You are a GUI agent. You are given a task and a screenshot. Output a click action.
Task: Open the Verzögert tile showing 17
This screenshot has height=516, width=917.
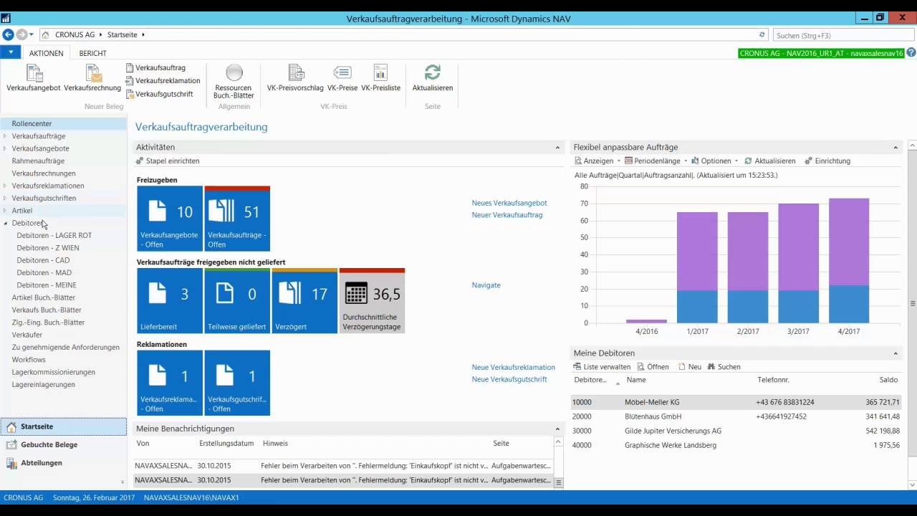[x=304, y=301]
